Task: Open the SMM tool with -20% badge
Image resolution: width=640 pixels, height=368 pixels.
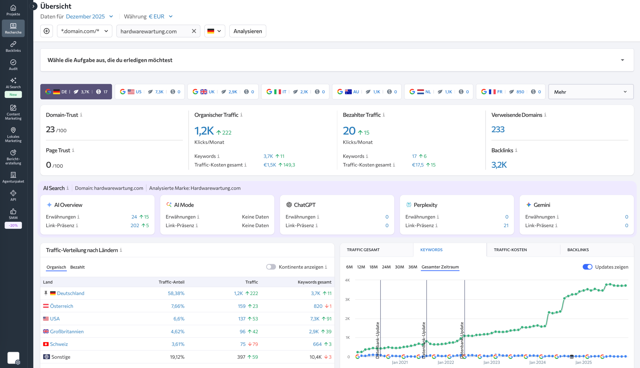Action: [x=13, y=214]
